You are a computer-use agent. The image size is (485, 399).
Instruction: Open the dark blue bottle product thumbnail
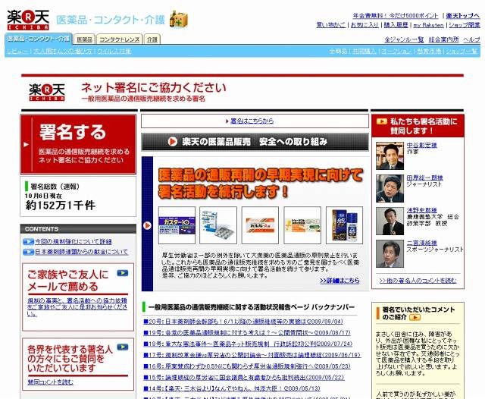344,225
